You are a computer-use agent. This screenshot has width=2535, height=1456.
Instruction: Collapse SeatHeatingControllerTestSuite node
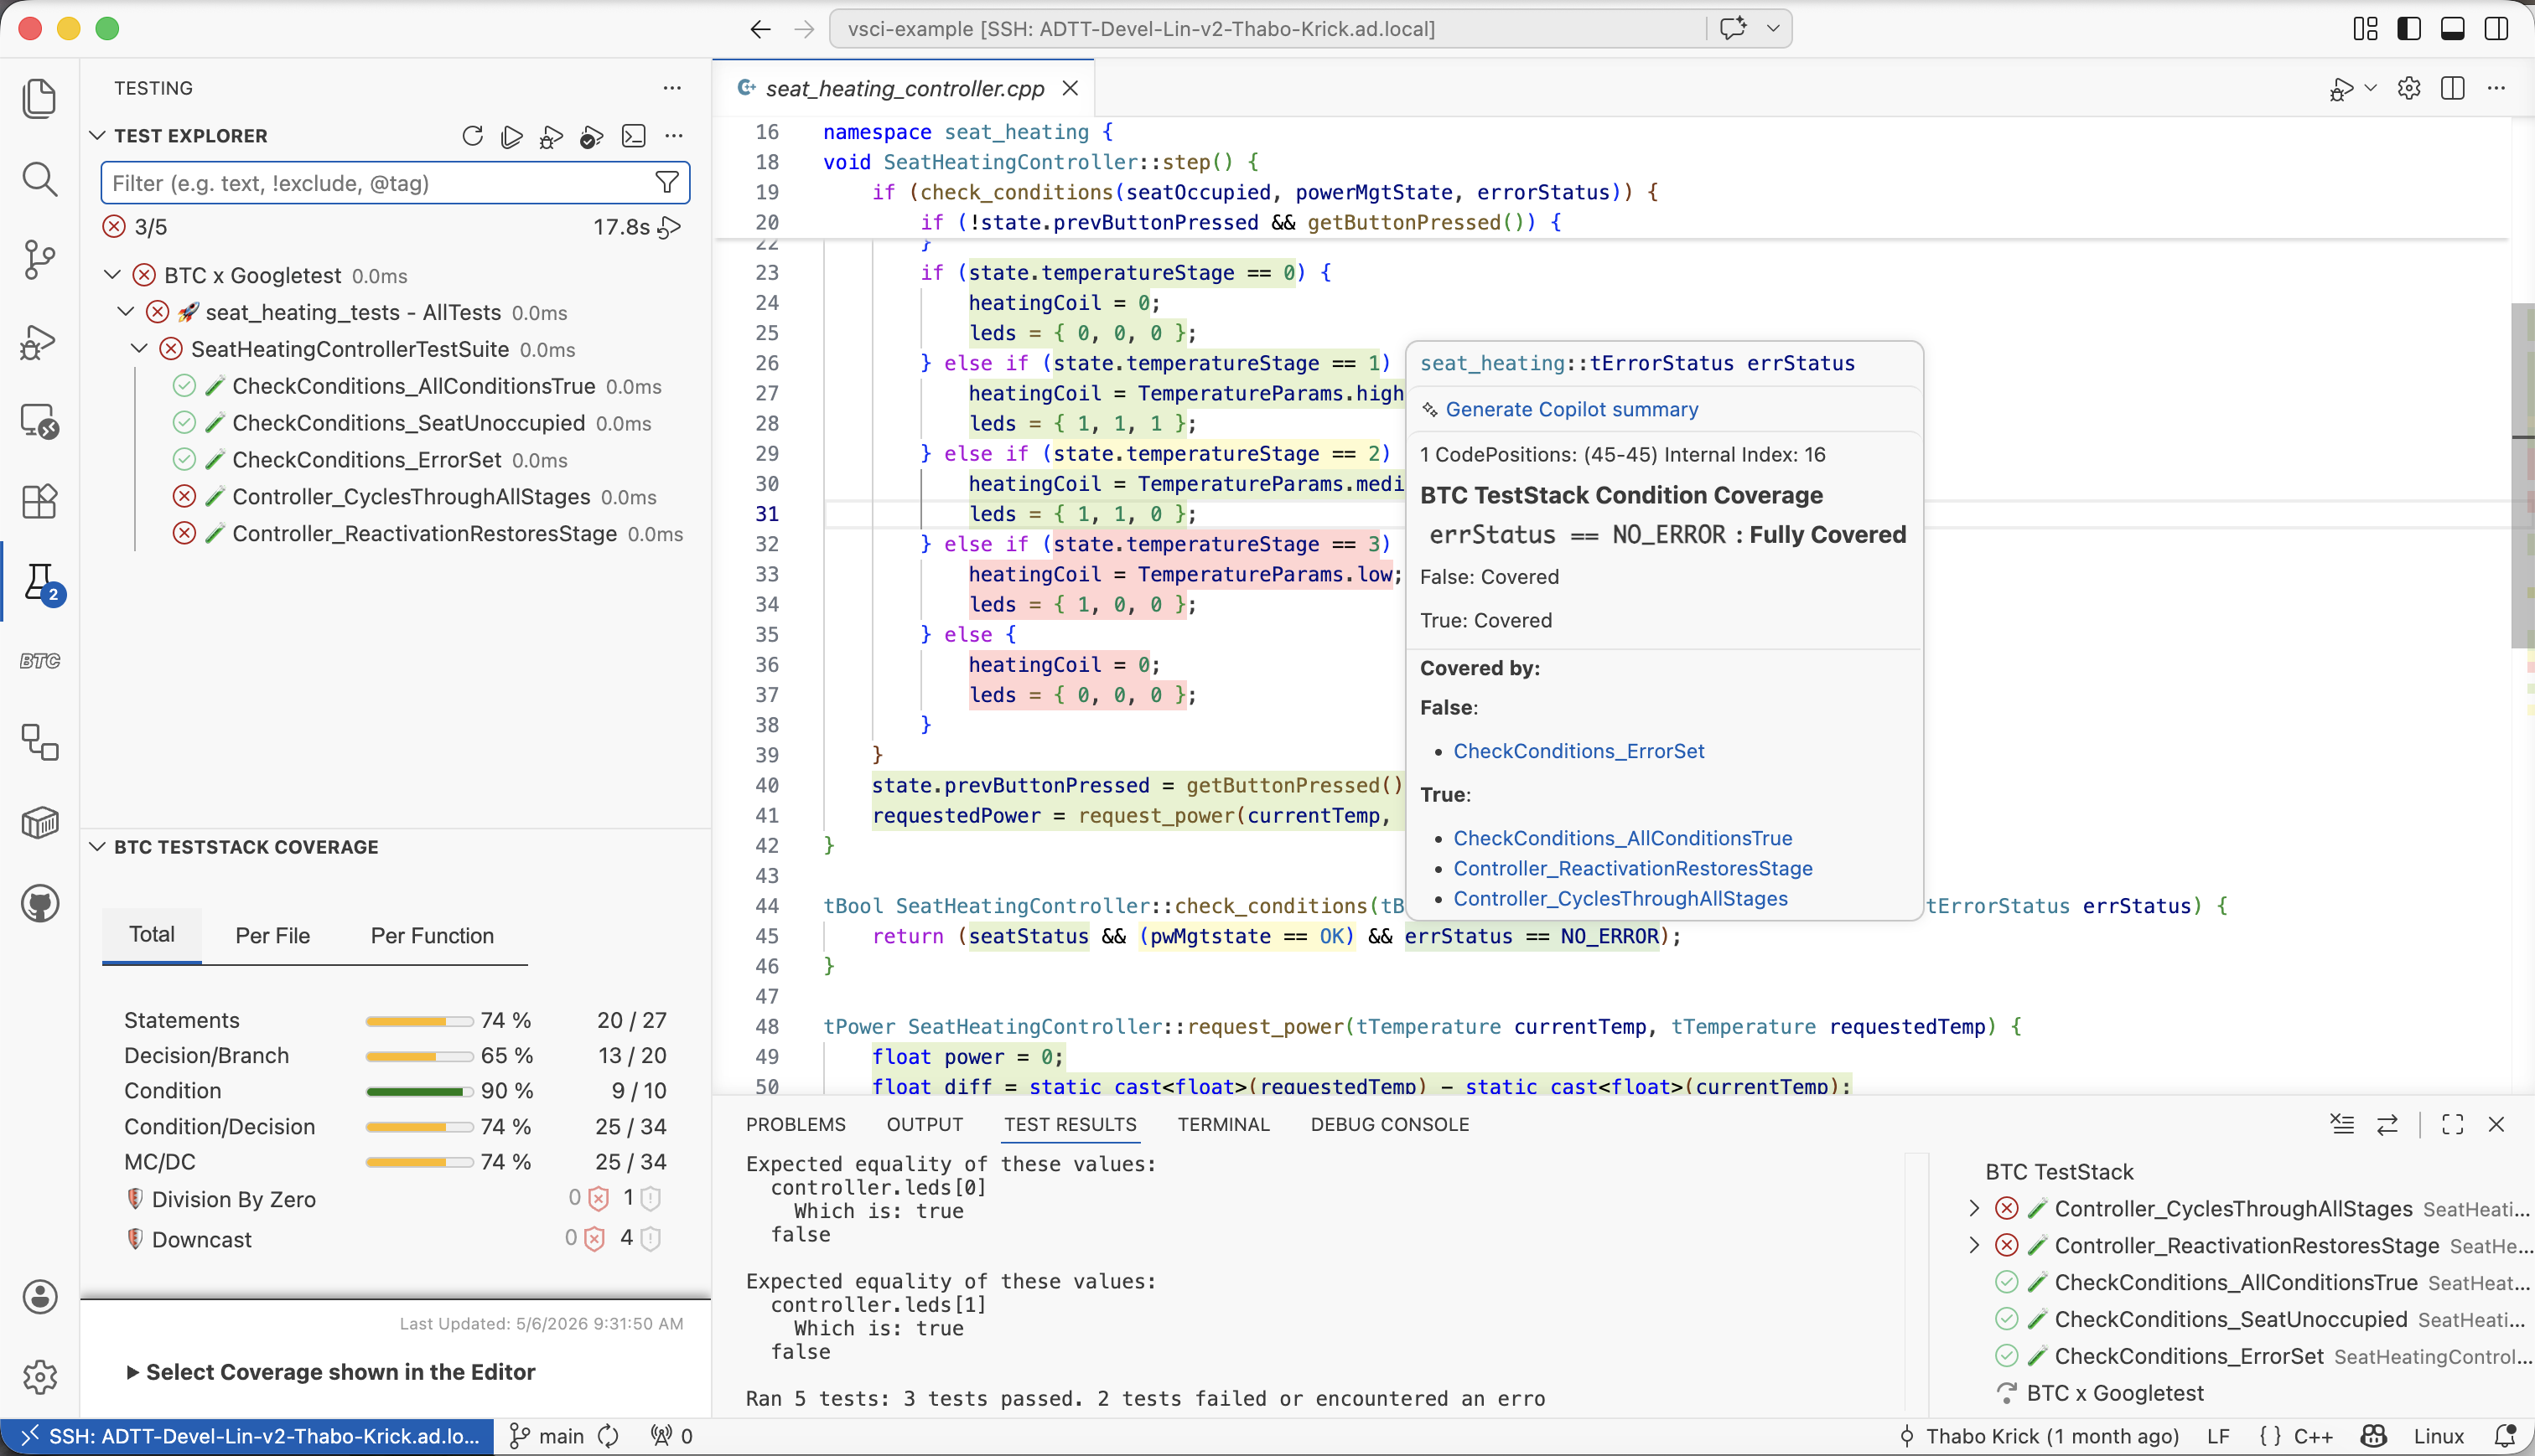point(139,348)
